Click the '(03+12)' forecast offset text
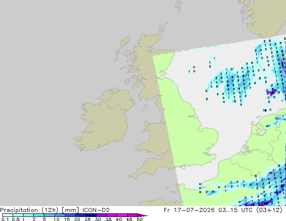Viewport: 286px width, 221px height. click(x=269, y=210)
